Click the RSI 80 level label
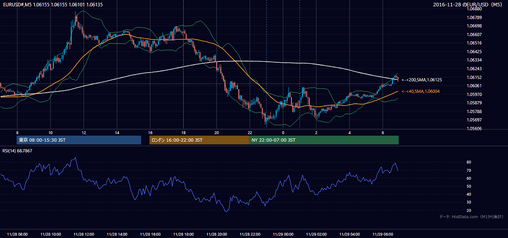The image size is (508, 238). [469, 162]
